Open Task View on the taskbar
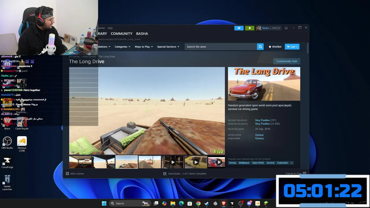370x208 pixels. [x=156, y=203]
